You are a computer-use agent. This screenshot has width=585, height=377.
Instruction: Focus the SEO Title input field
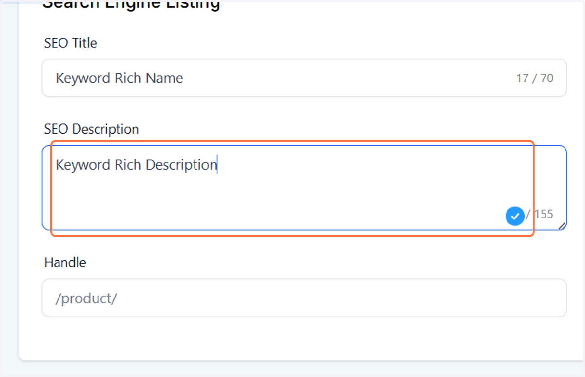point(304,78)
